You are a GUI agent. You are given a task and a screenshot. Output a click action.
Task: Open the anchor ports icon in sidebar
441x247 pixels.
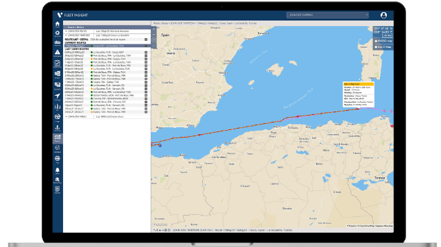58,128
